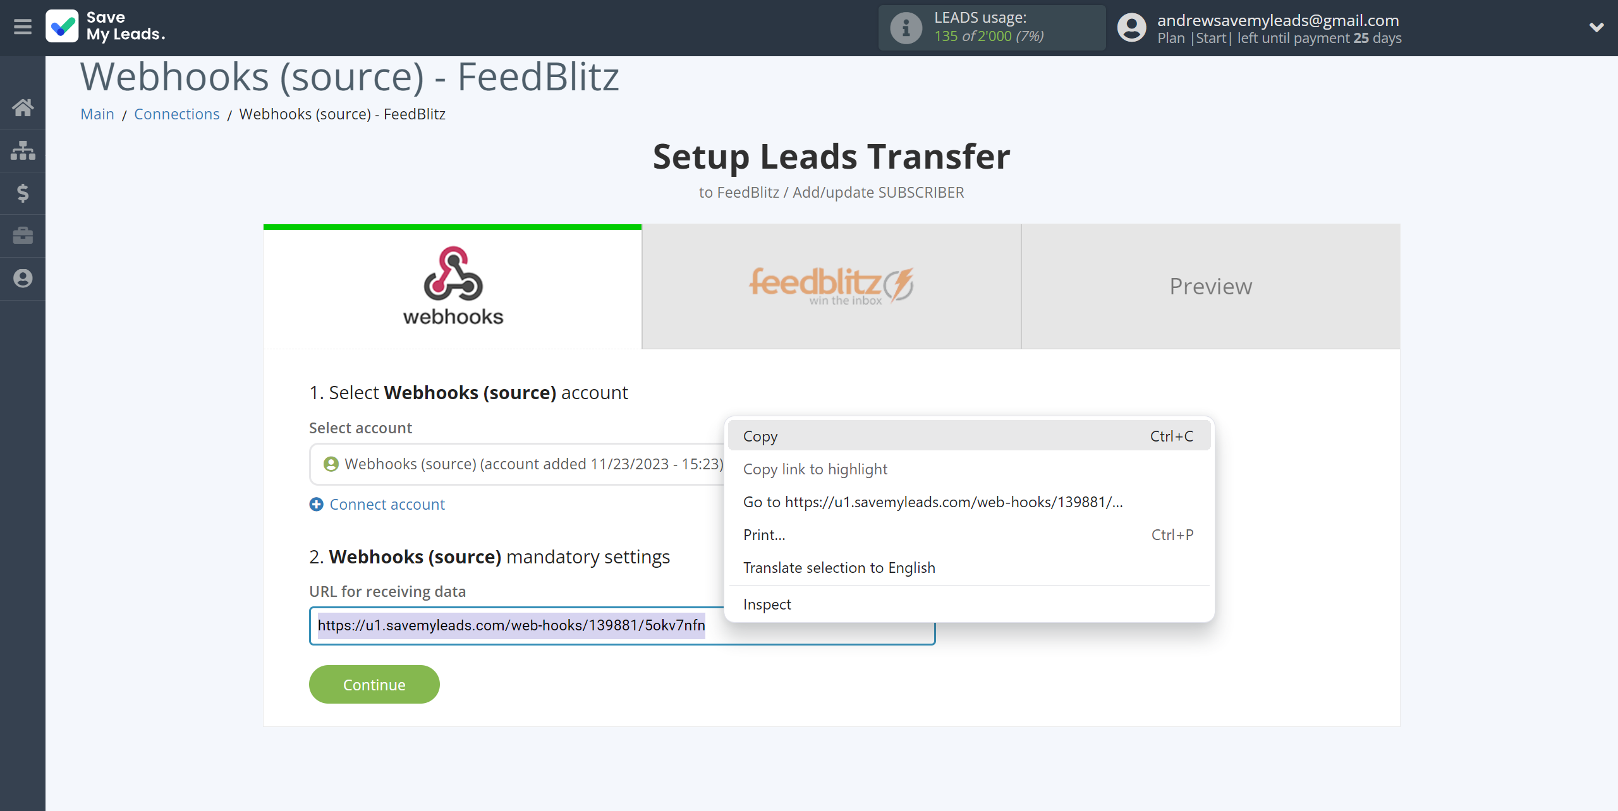
Task: Click Copy in the context menu
Action: tap(762, 435)
